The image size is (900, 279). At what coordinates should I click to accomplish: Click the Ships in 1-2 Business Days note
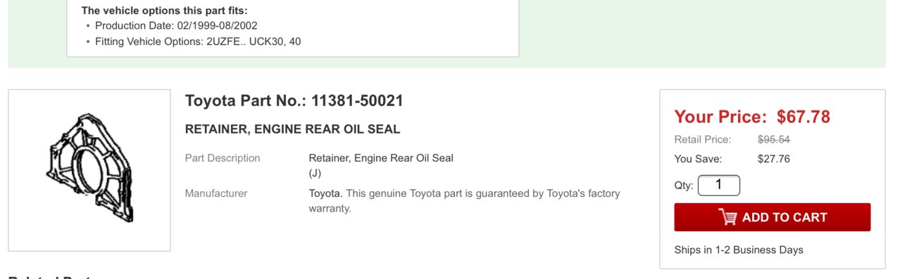(x=739, y=249)
